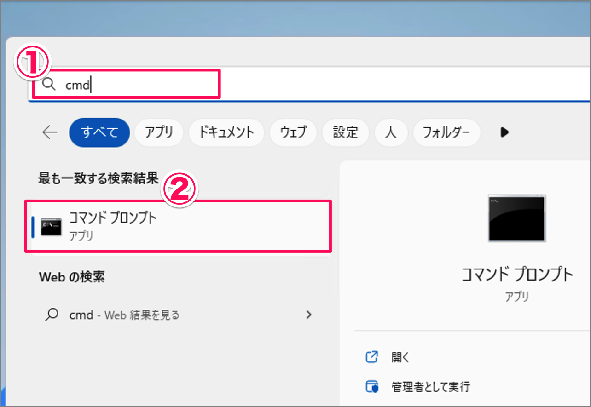The height and width of the screenshot is (407, 591).
Task: Go back using the left arrow
Action: point(50,132)
